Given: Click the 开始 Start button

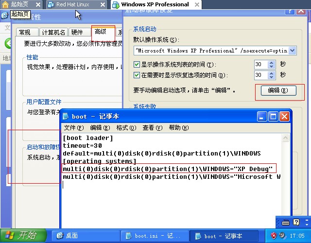Looking at the screenshot, I should point(23,236).
